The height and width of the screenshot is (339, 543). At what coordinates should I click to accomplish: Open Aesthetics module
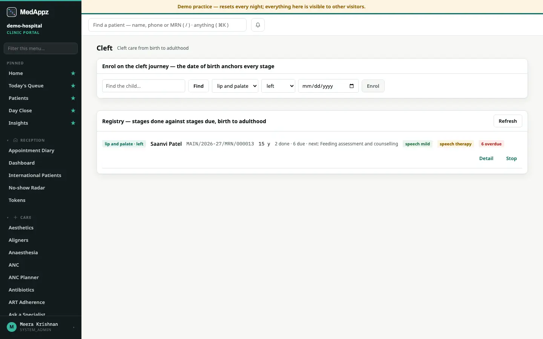point(21,228)
